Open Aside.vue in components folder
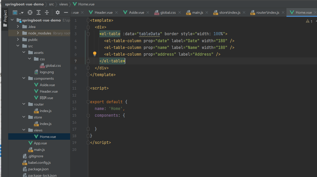Viewport: 317px width, 177px height. [45, 85]
